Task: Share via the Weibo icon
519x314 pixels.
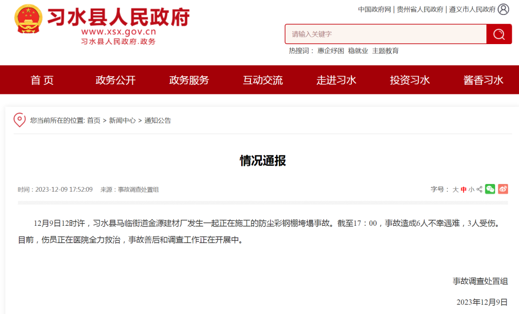Action: (503, 189)
